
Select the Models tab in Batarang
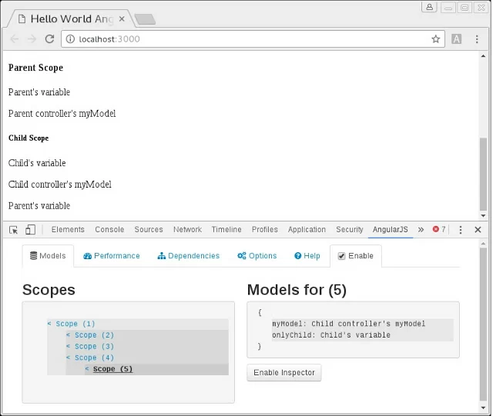point(48,256)
